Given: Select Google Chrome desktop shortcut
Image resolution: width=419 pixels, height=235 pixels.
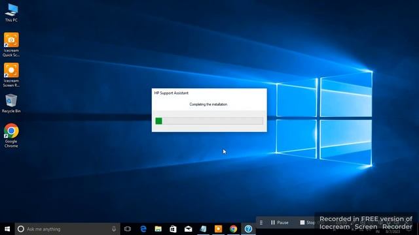Looking at the screenshot, I should (11, 135).
